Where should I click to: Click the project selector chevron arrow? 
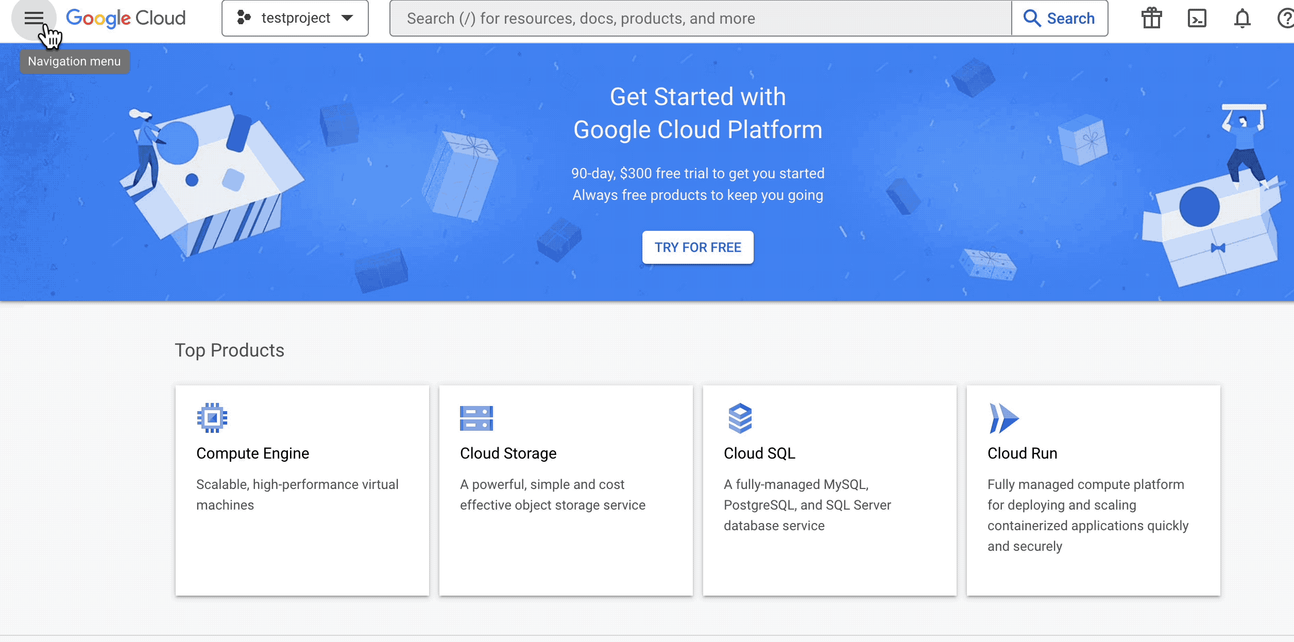tap(350, 20)
